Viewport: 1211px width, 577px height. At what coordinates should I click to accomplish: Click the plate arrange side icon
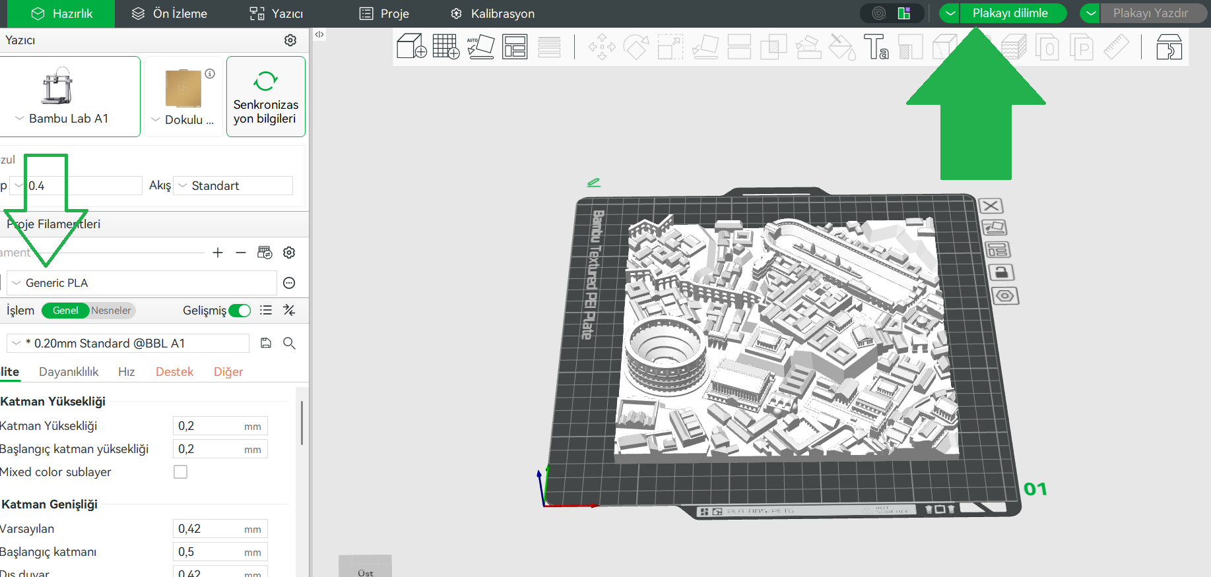[x=998, y=251]
